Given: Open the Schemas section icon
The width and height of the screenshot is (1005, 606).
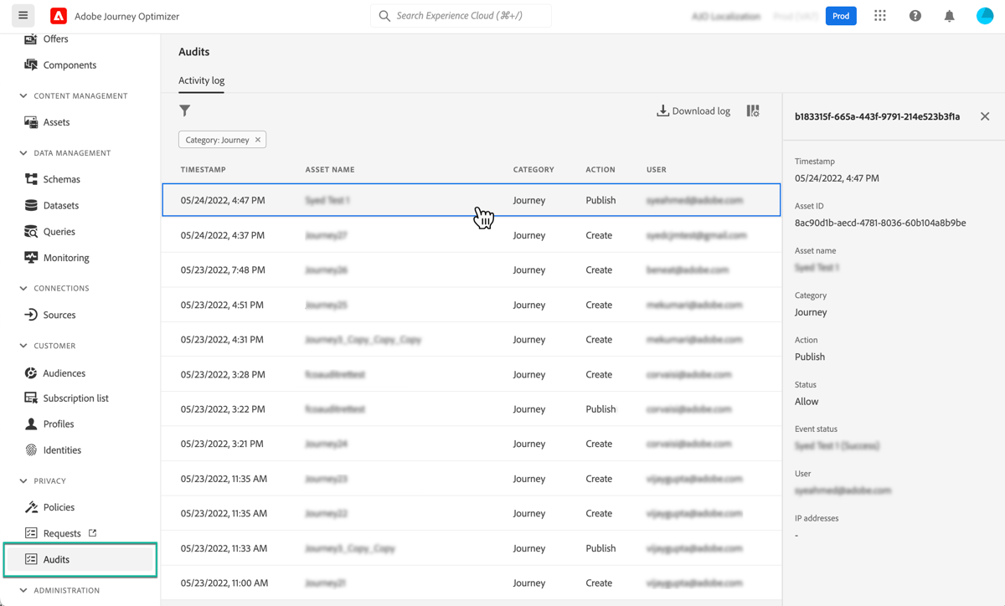Looking at the screenshot, I should [x=30, y=178].
